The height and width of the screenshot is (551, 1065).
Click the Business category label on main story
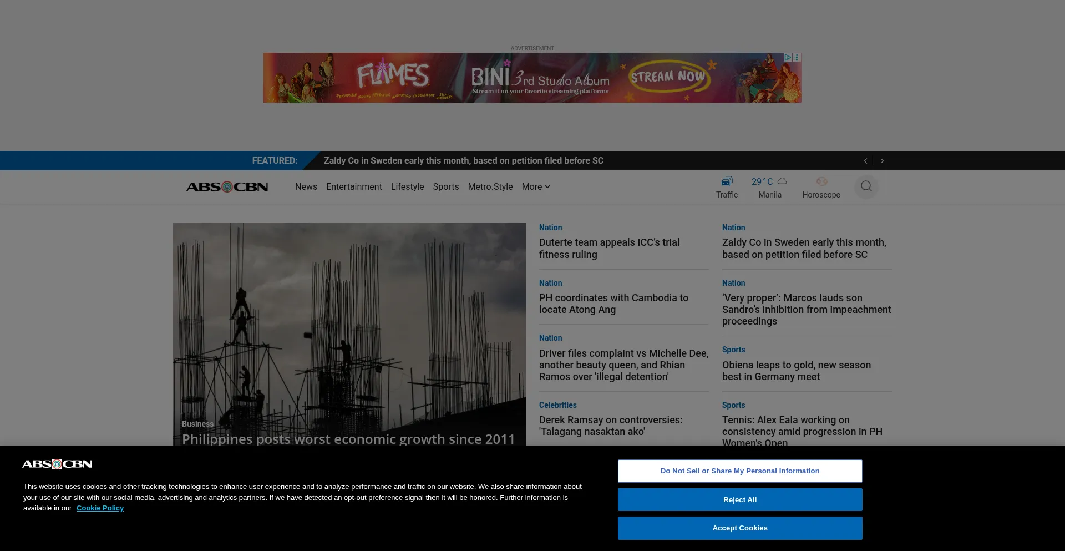197,424
